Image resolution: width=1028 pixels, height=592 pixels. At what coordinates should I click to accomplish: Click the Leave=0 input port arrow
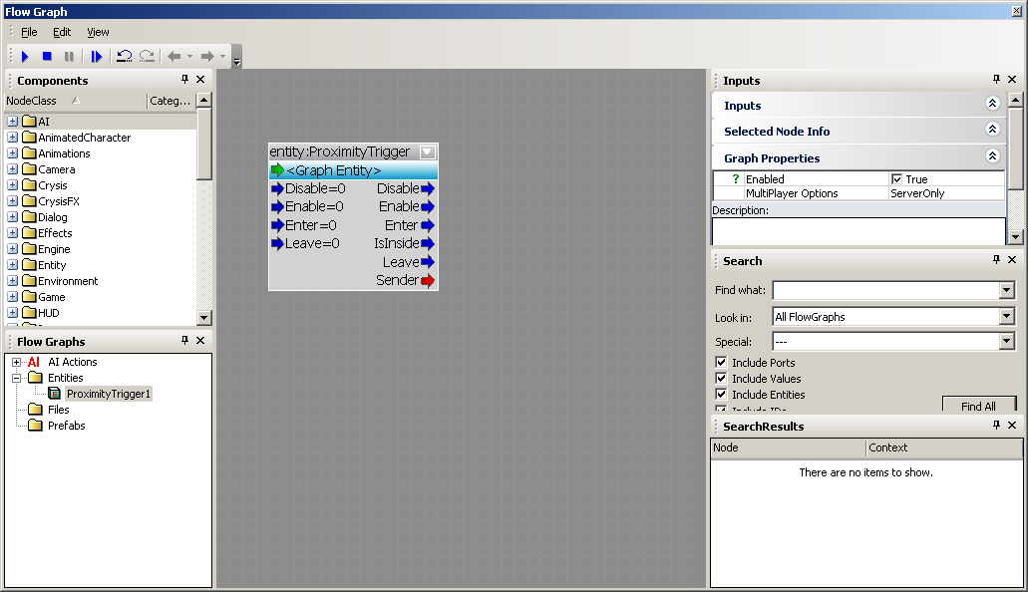(277, 244)
